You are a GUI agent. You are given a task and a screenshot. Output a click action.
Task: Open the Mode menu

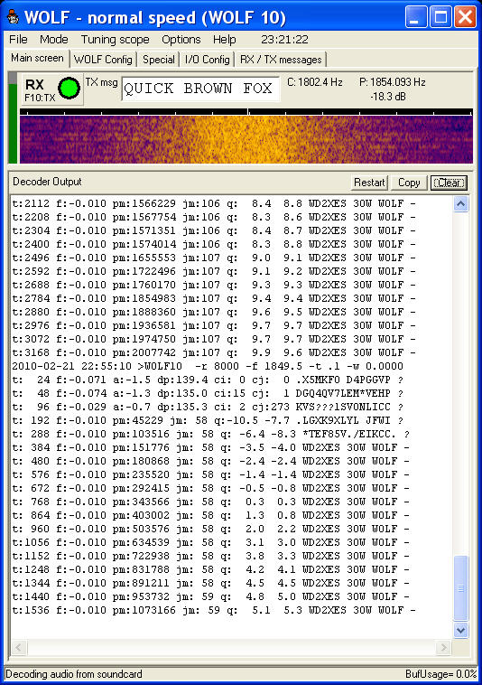(x=54, y=40)
